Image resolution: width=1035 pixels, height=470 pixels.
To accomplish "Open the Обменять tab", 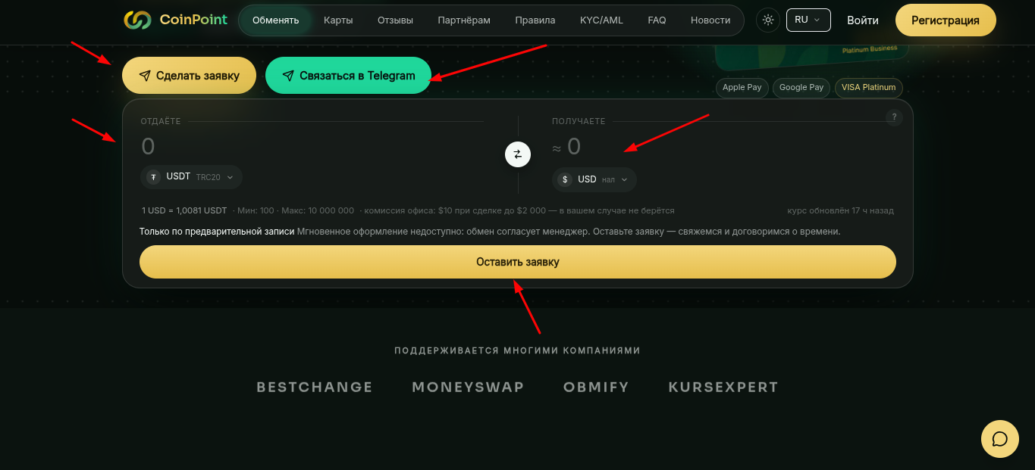I will coord(276,20).
